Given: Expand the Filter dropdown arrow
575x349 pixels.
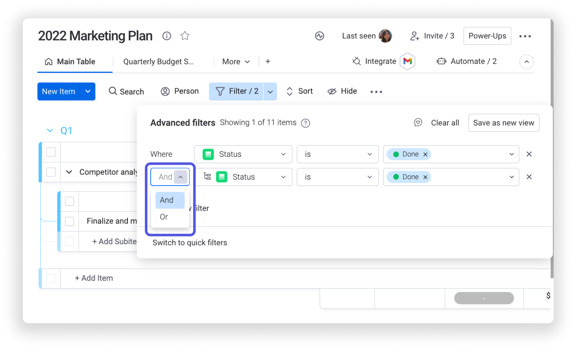Looking at the screenshot, I should [270, 92].
